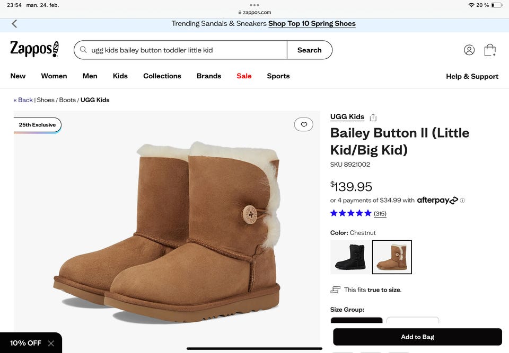Add the boot to favorites with the heart icon
Viewport: 509px width, 353px height.
[304, 124]
